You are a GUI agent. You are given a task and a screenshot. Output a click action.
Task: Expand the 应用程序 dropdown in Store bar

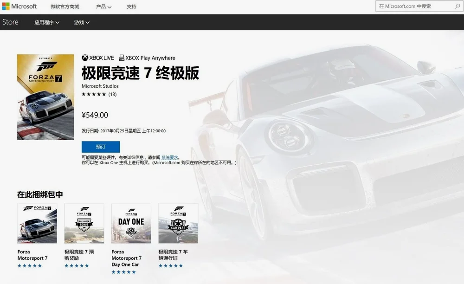tap(47, 22)
